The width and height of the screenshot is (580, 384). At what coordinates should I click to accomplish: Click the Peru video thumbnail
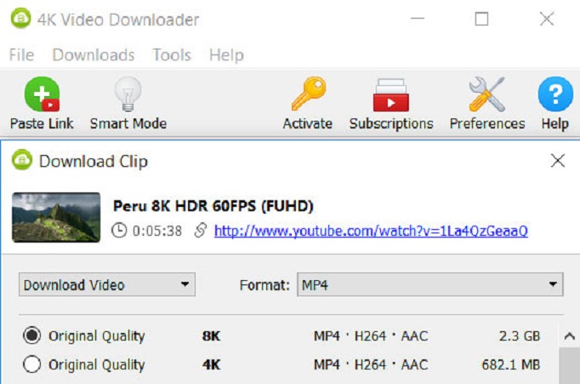[56, 217]
